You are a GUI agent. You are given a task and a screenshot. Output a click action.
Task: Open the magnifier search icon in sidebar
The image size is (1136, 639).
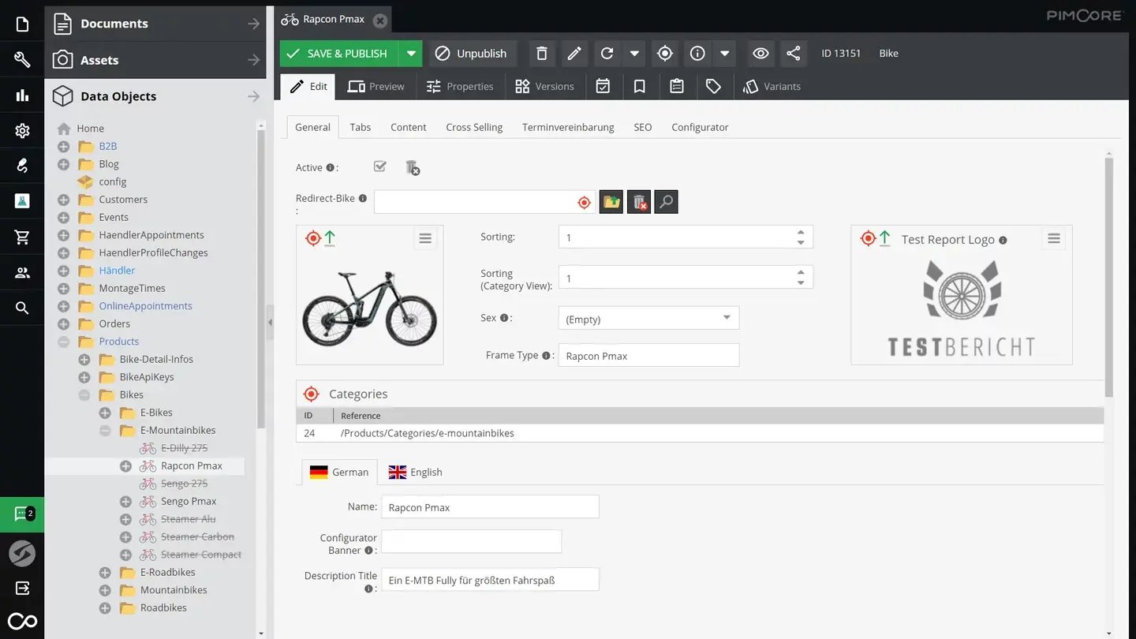22,308
